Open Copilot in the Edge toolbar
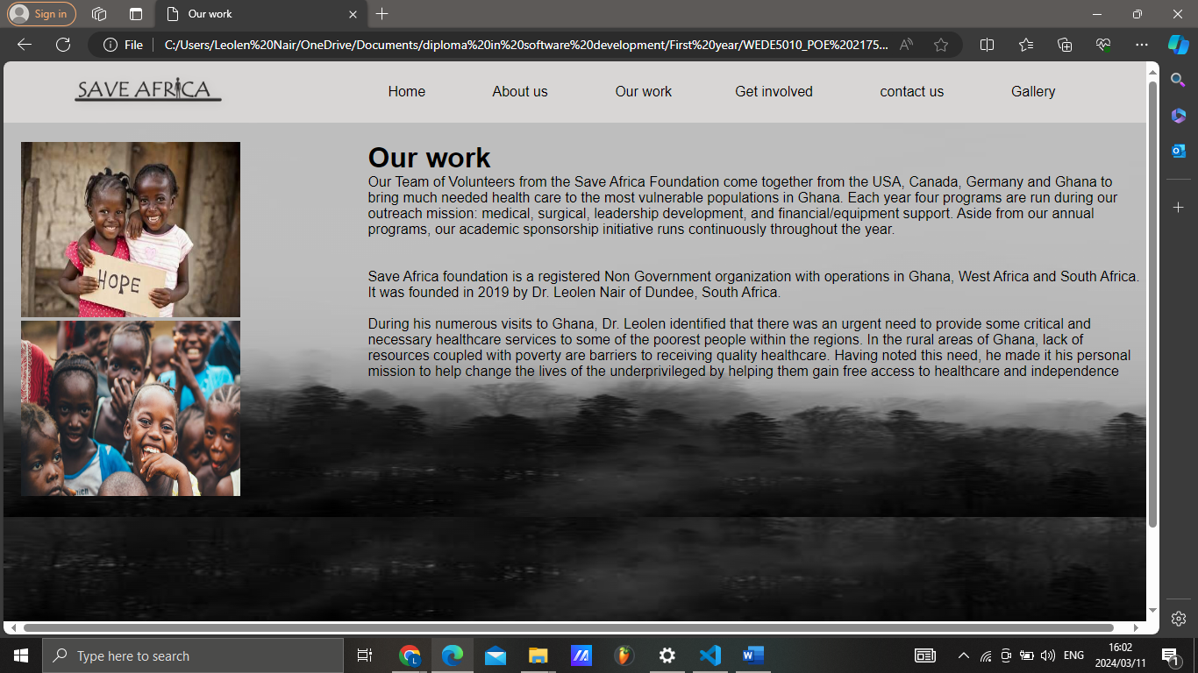 click(1178, 45)
